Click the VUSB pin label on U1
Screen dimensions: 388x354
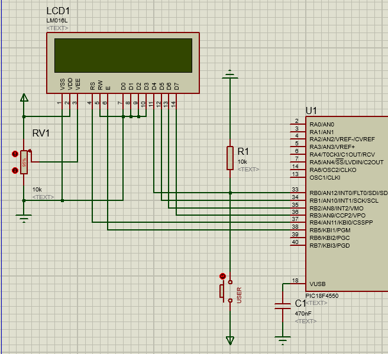point(318,284)
